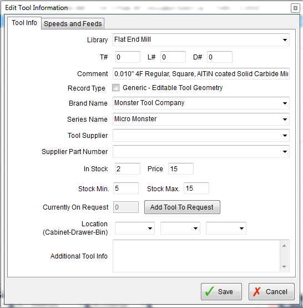Click the scroll down arrow in Additional Tool Info
The width and height of the screenshot is (303, 308).
point(284,266)
